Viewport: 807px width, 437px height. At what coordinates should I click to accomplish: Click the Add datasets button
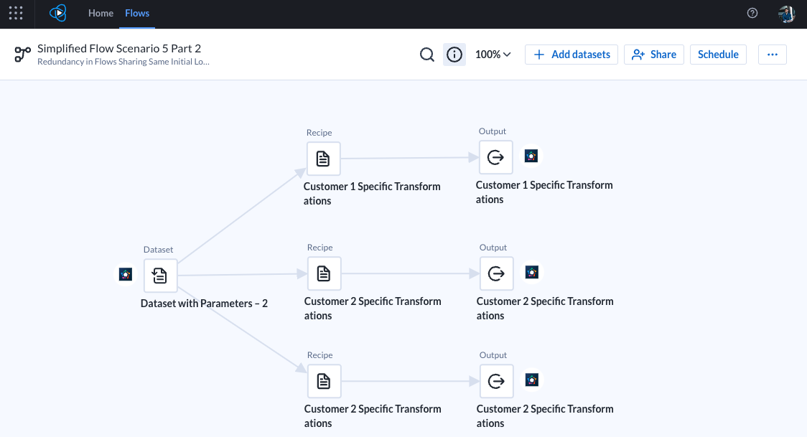tap(572, 55)
